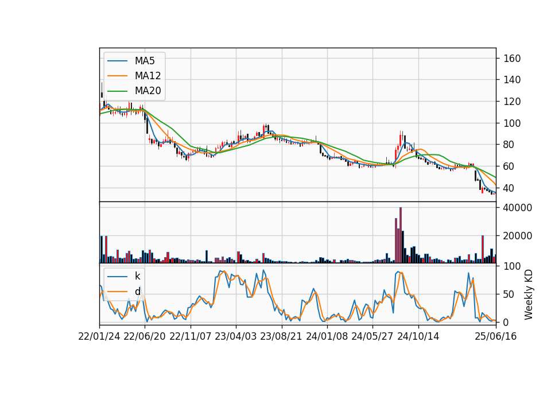Viewport: 551px width, 396px height.
Task: Click the tallest volume bar near 40000
Action: point(401,235)
